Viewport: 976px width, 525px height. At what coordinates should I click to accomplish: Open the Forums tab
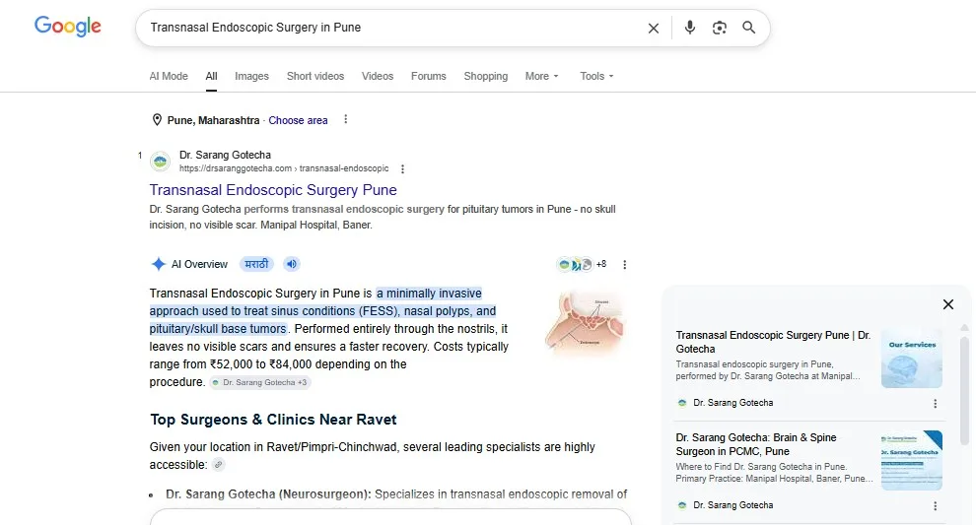[428, 76]
